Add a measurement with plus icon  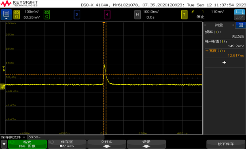(224, 63)
